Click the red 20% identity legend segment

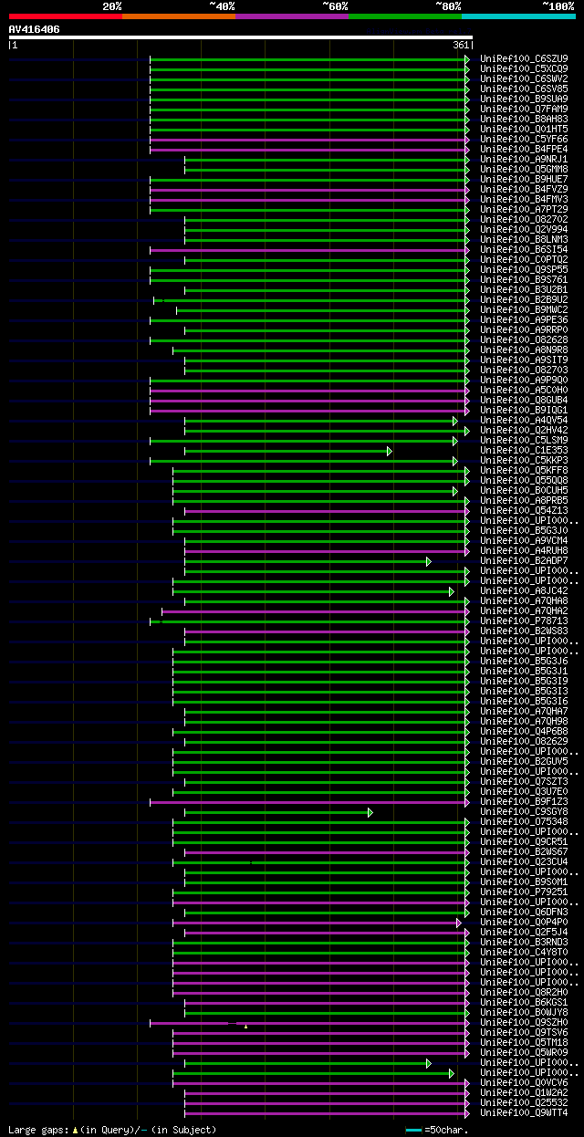[66, 16]
